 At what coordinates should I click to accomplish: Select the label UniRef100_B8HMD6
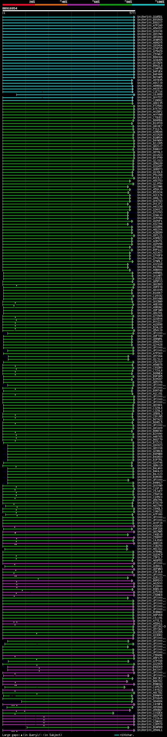(x=150, y=120)
